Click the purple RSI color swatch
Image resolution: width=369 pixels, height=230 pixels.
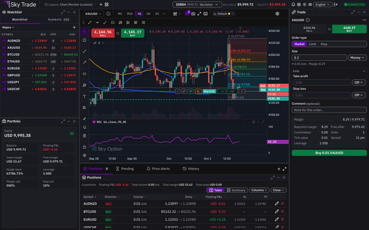pos(94,122)
